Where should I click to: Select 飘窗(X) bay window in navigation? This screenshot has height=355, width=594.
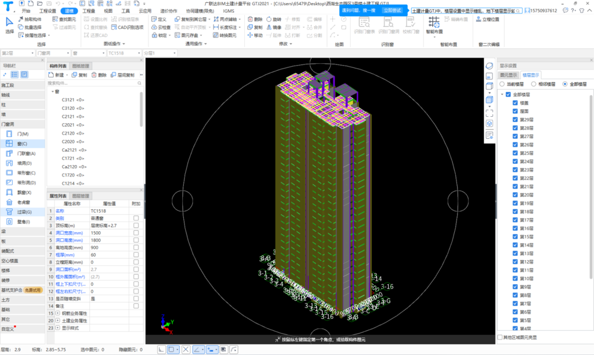tap(23, 192)
